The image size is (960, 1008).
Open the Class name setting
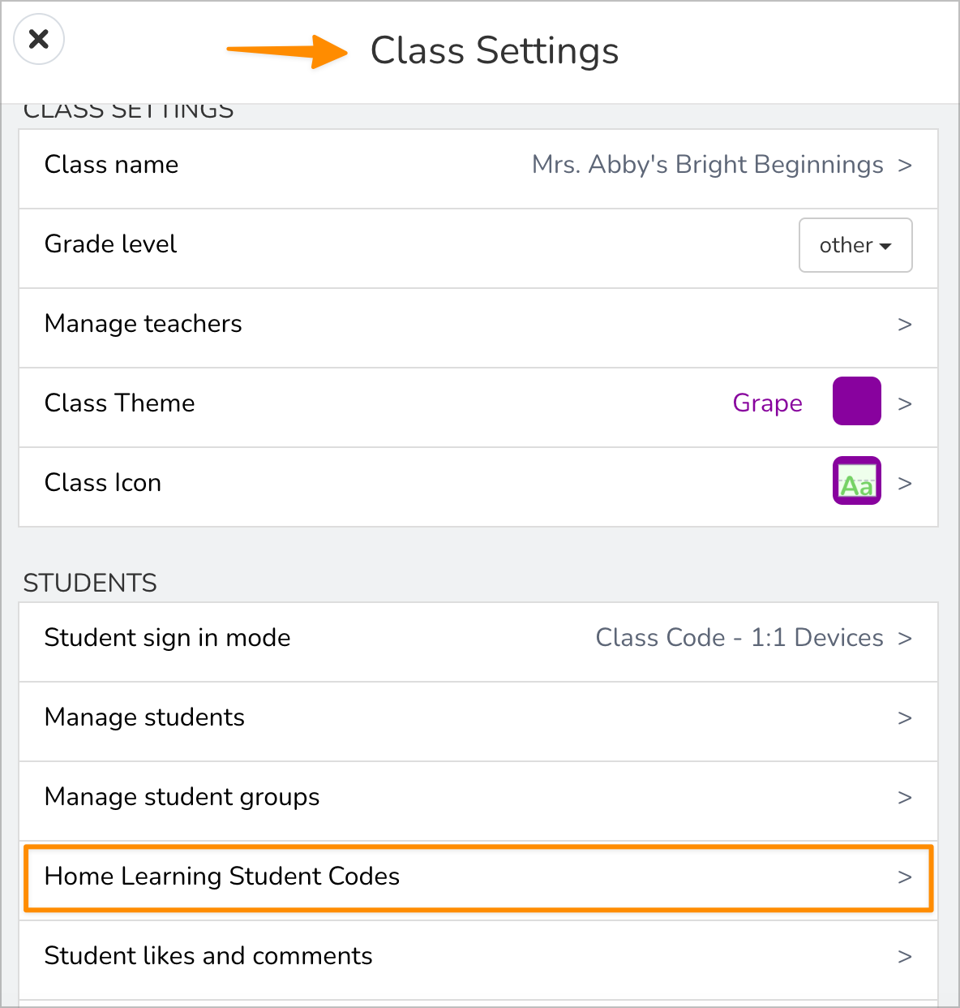[x=112, y=165]
